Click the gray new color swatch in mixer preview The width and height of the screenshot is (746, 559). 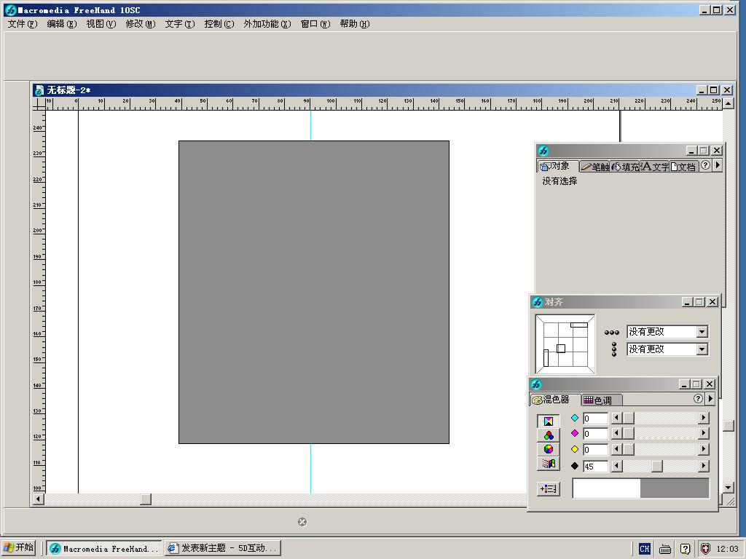(x=675, y=488)
